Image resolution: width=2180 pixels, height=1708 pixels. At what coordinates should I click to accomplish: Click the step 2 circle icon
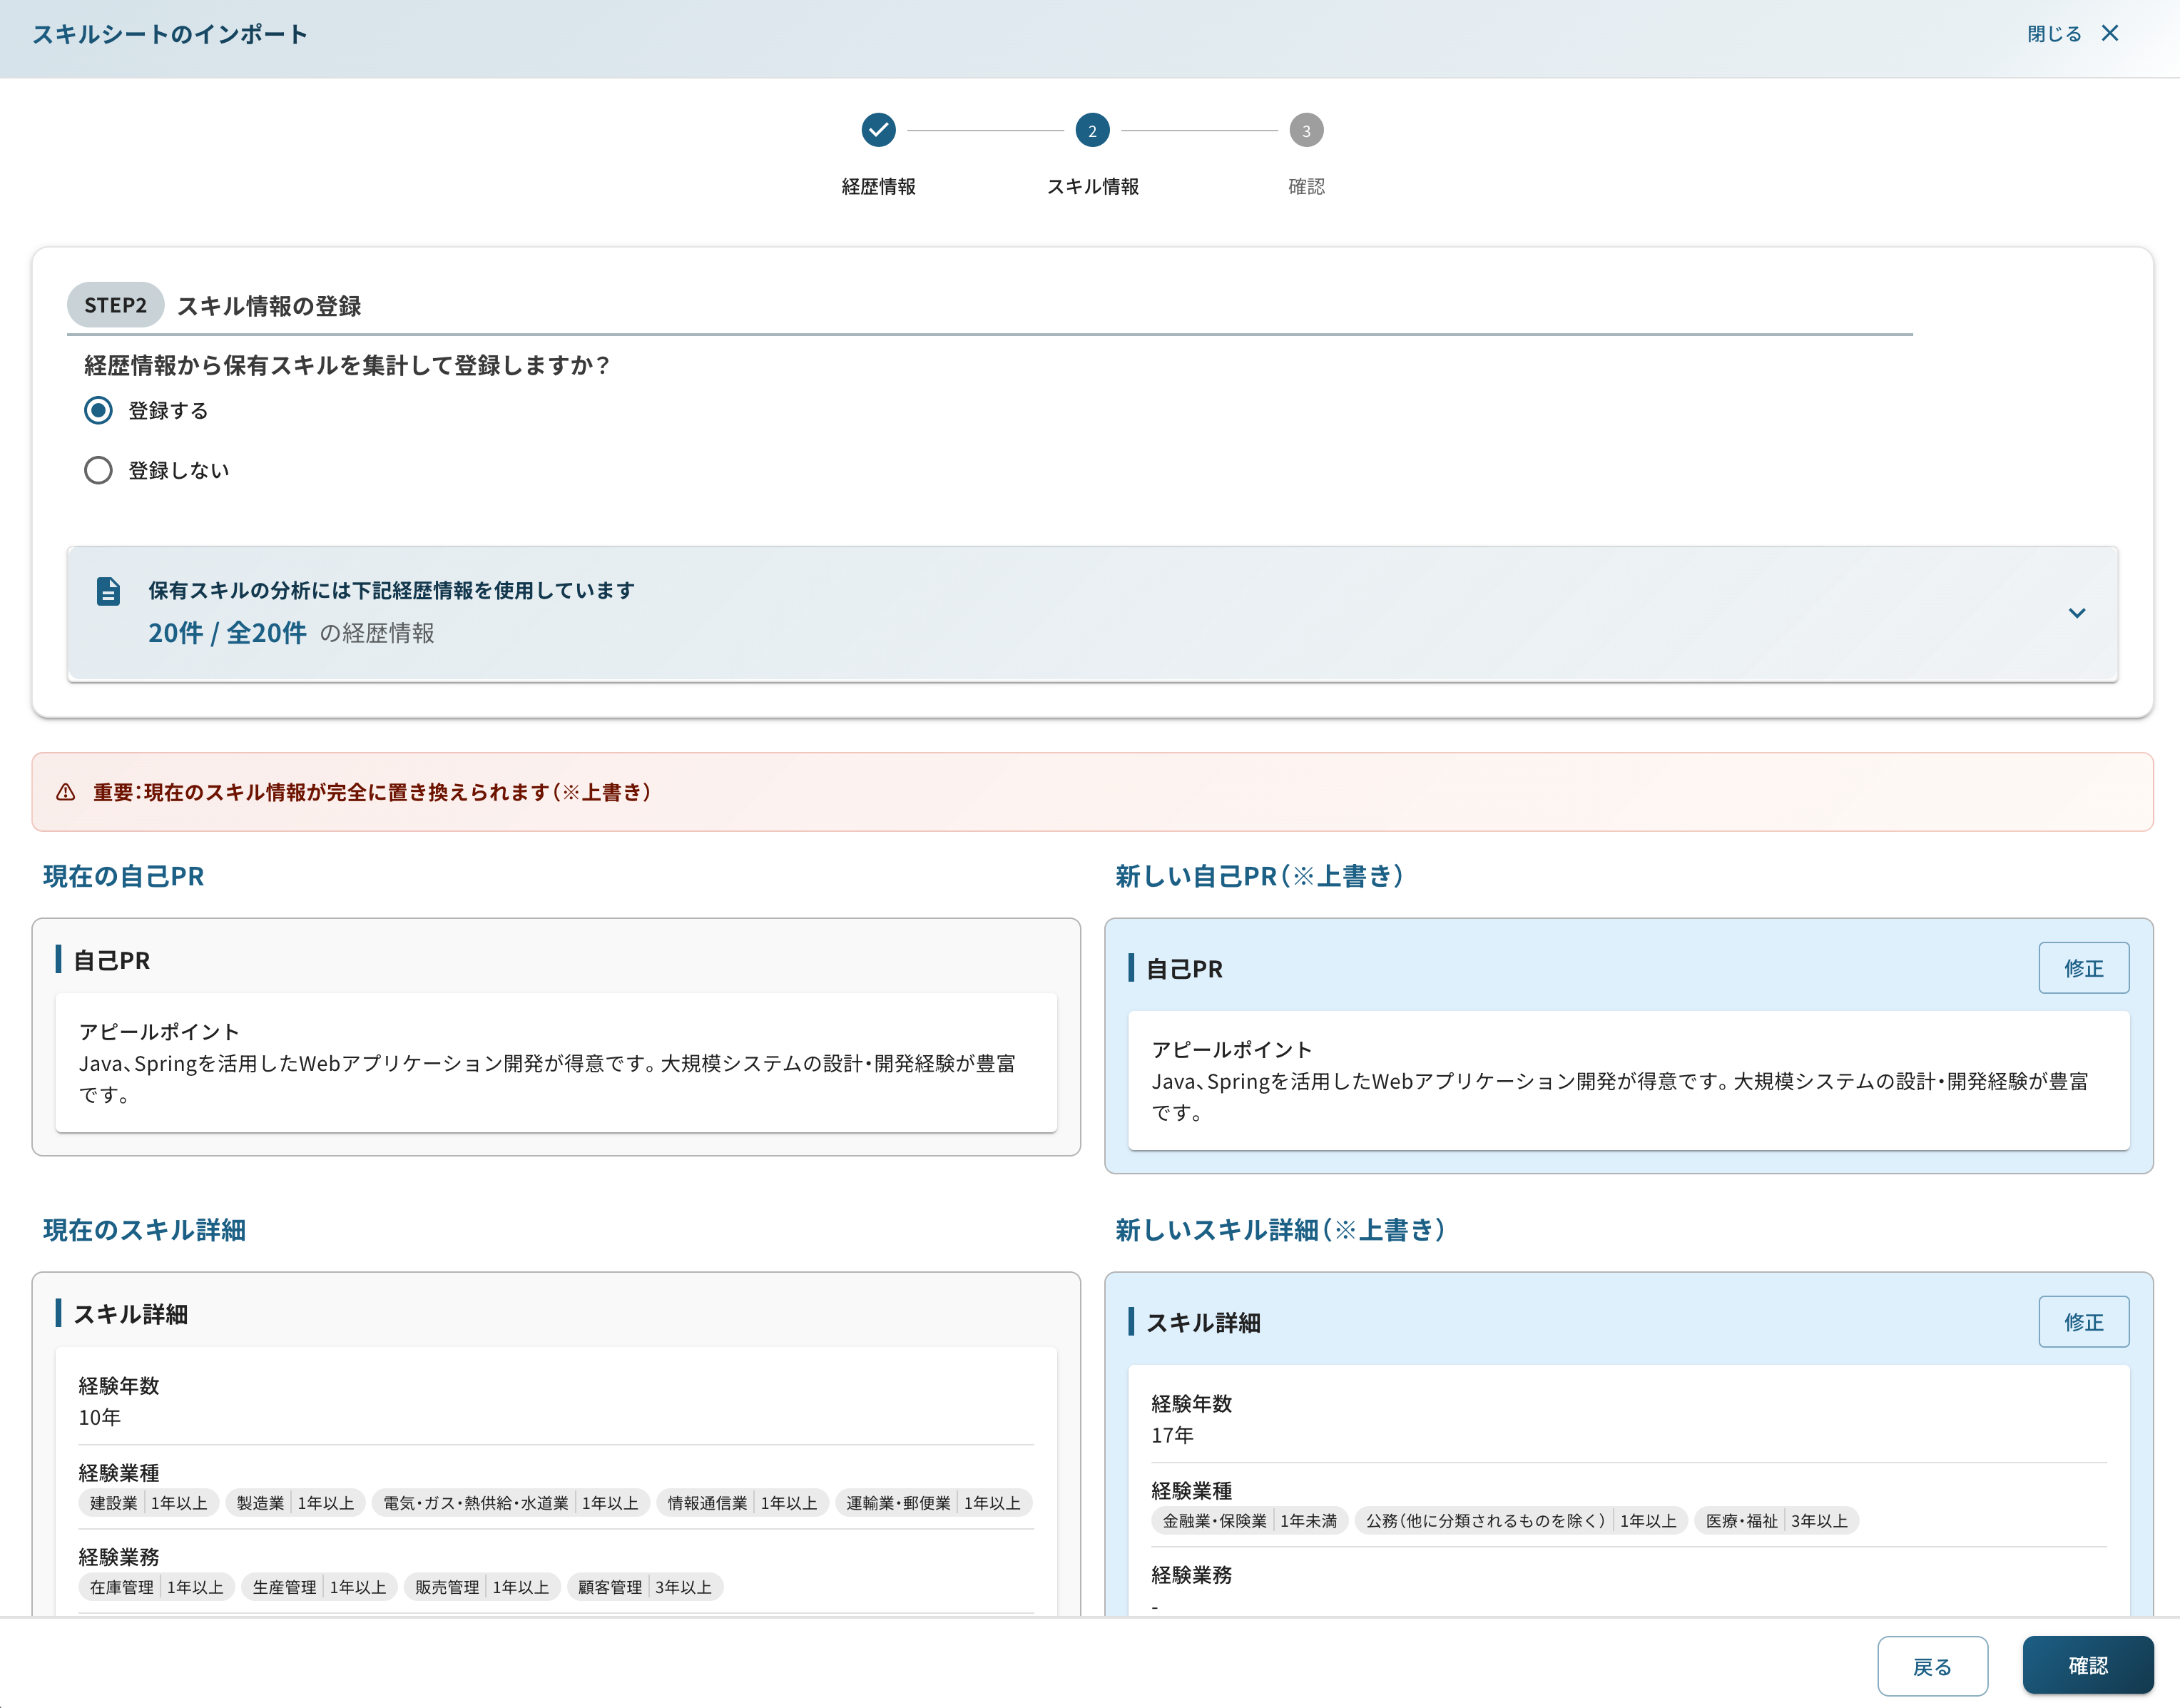(x=1092, y=130)
